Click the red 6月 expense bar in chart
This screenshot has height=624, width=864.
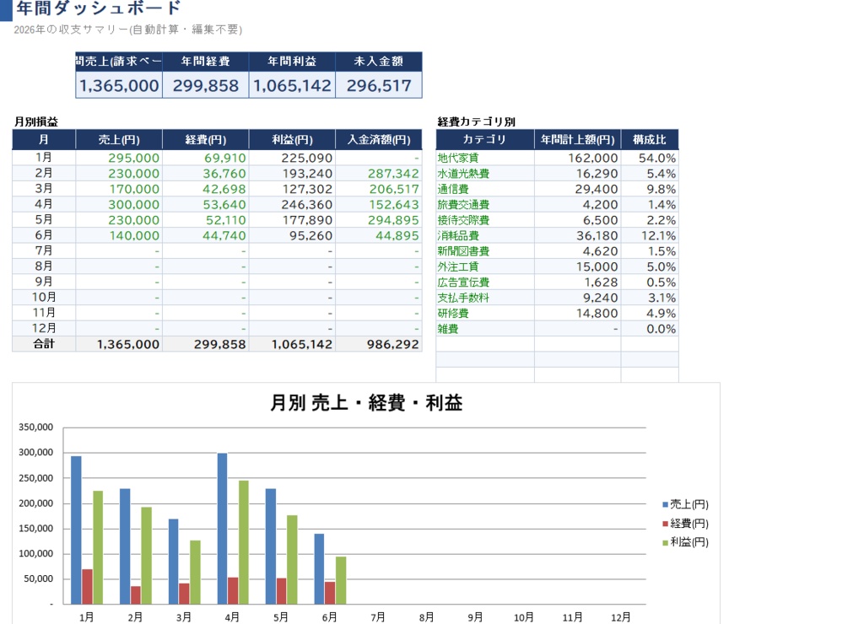pyautogui.click(x=330, y=593)
